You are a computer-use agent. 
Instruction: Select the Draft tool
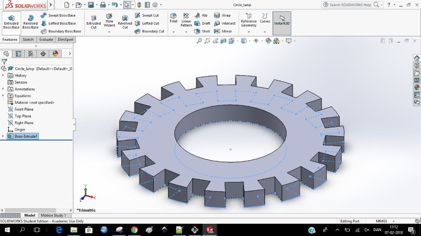(x=202, y=23)
